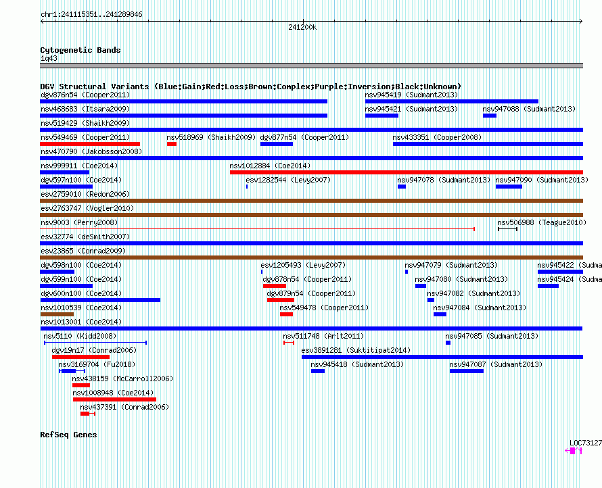This screenshot has width=602, height=488.
Task: Open the nsv1012884 (Coe2014) label
Action: pyautogui.click(x=270, y=166)
